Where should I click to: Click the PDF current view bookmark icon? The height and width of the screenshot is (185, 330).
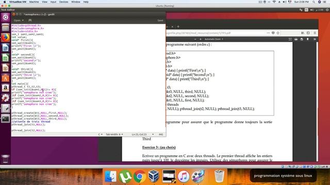click(308, 39)
